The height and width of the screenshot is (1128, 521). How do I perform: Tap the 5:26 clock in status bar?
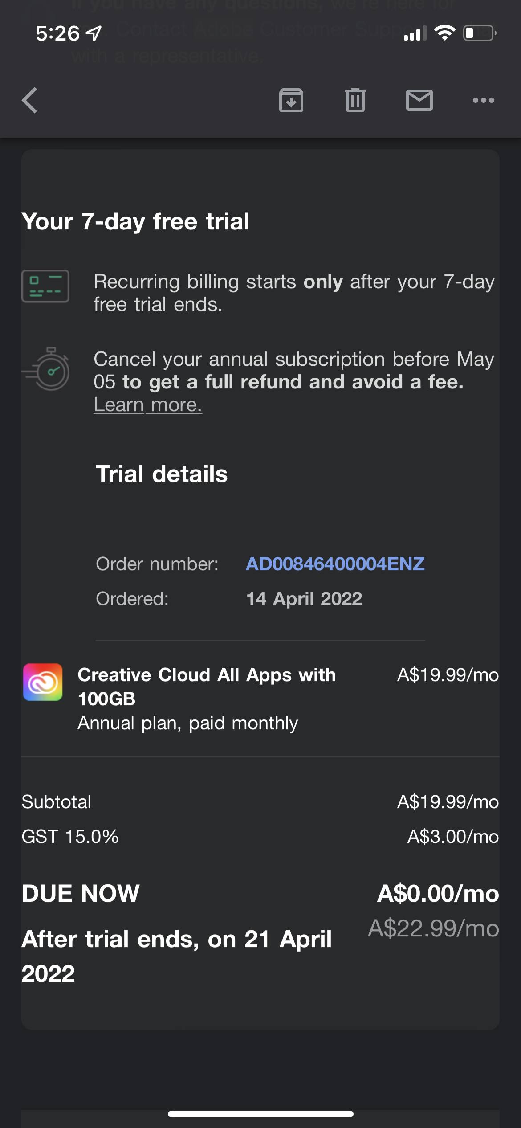point(58,33)
